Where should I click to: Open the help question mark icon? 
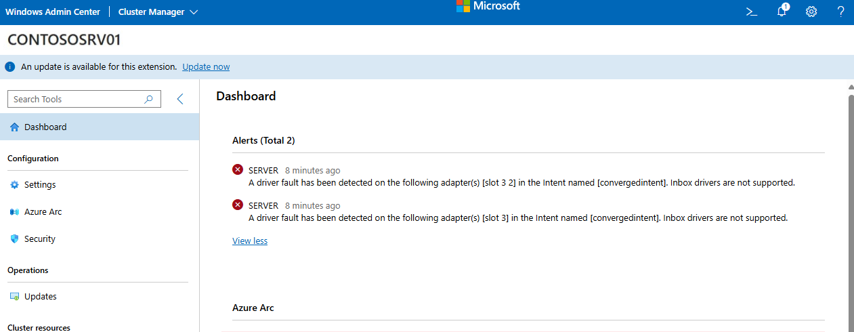pyautogui.click(x=841, y=12)
